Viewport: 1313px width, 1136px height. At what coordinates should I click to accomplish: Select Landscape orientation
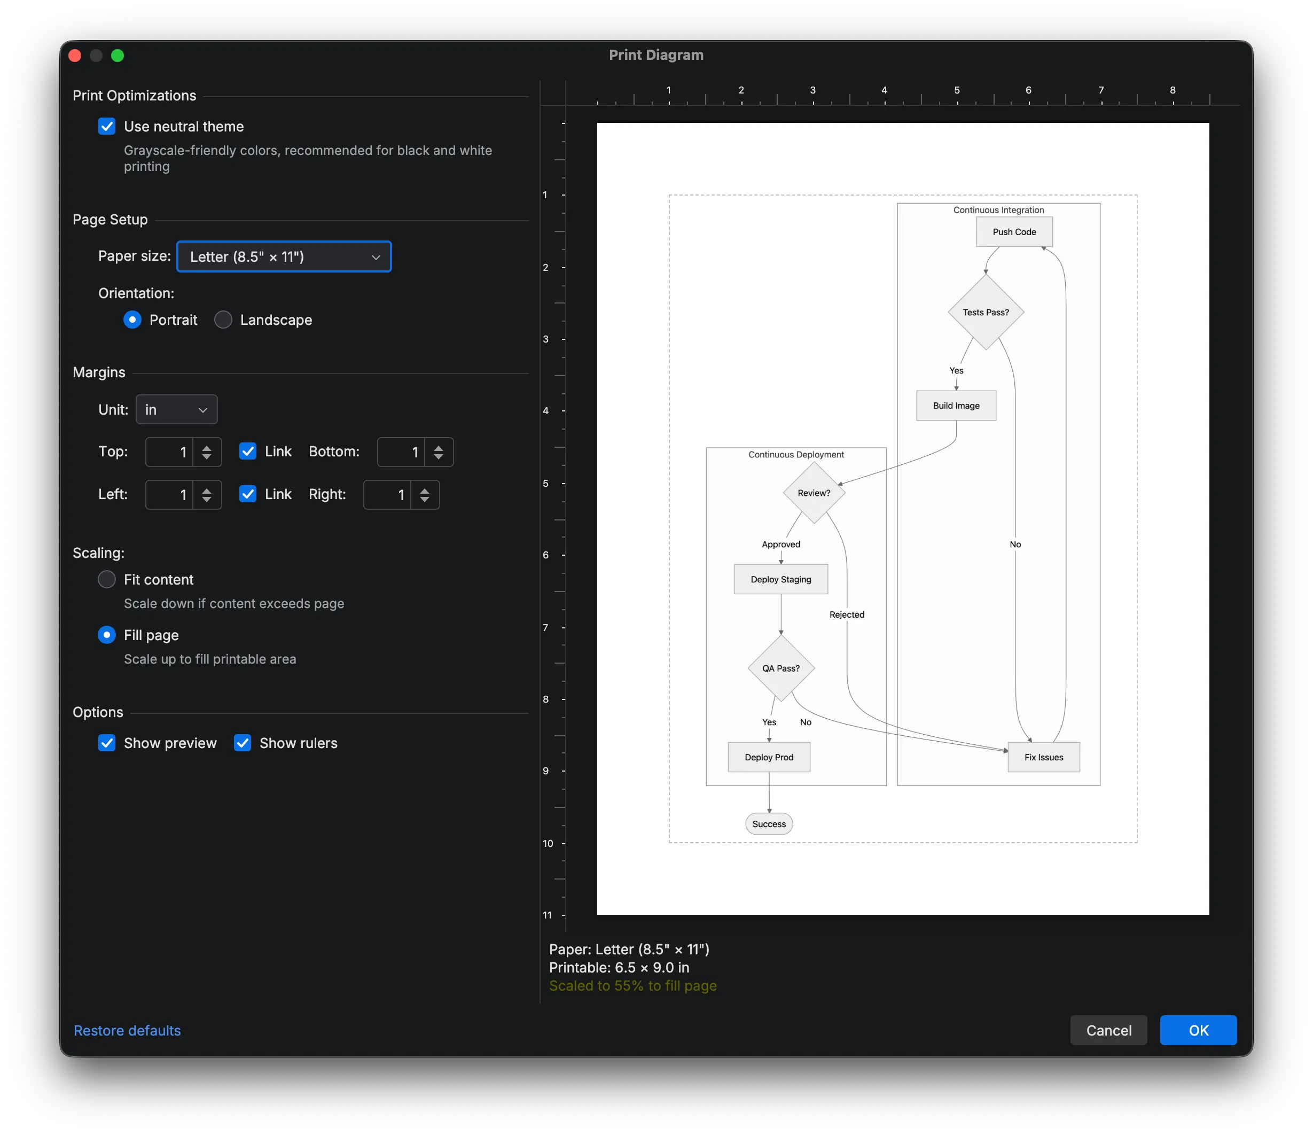click(x=223, y=320)
